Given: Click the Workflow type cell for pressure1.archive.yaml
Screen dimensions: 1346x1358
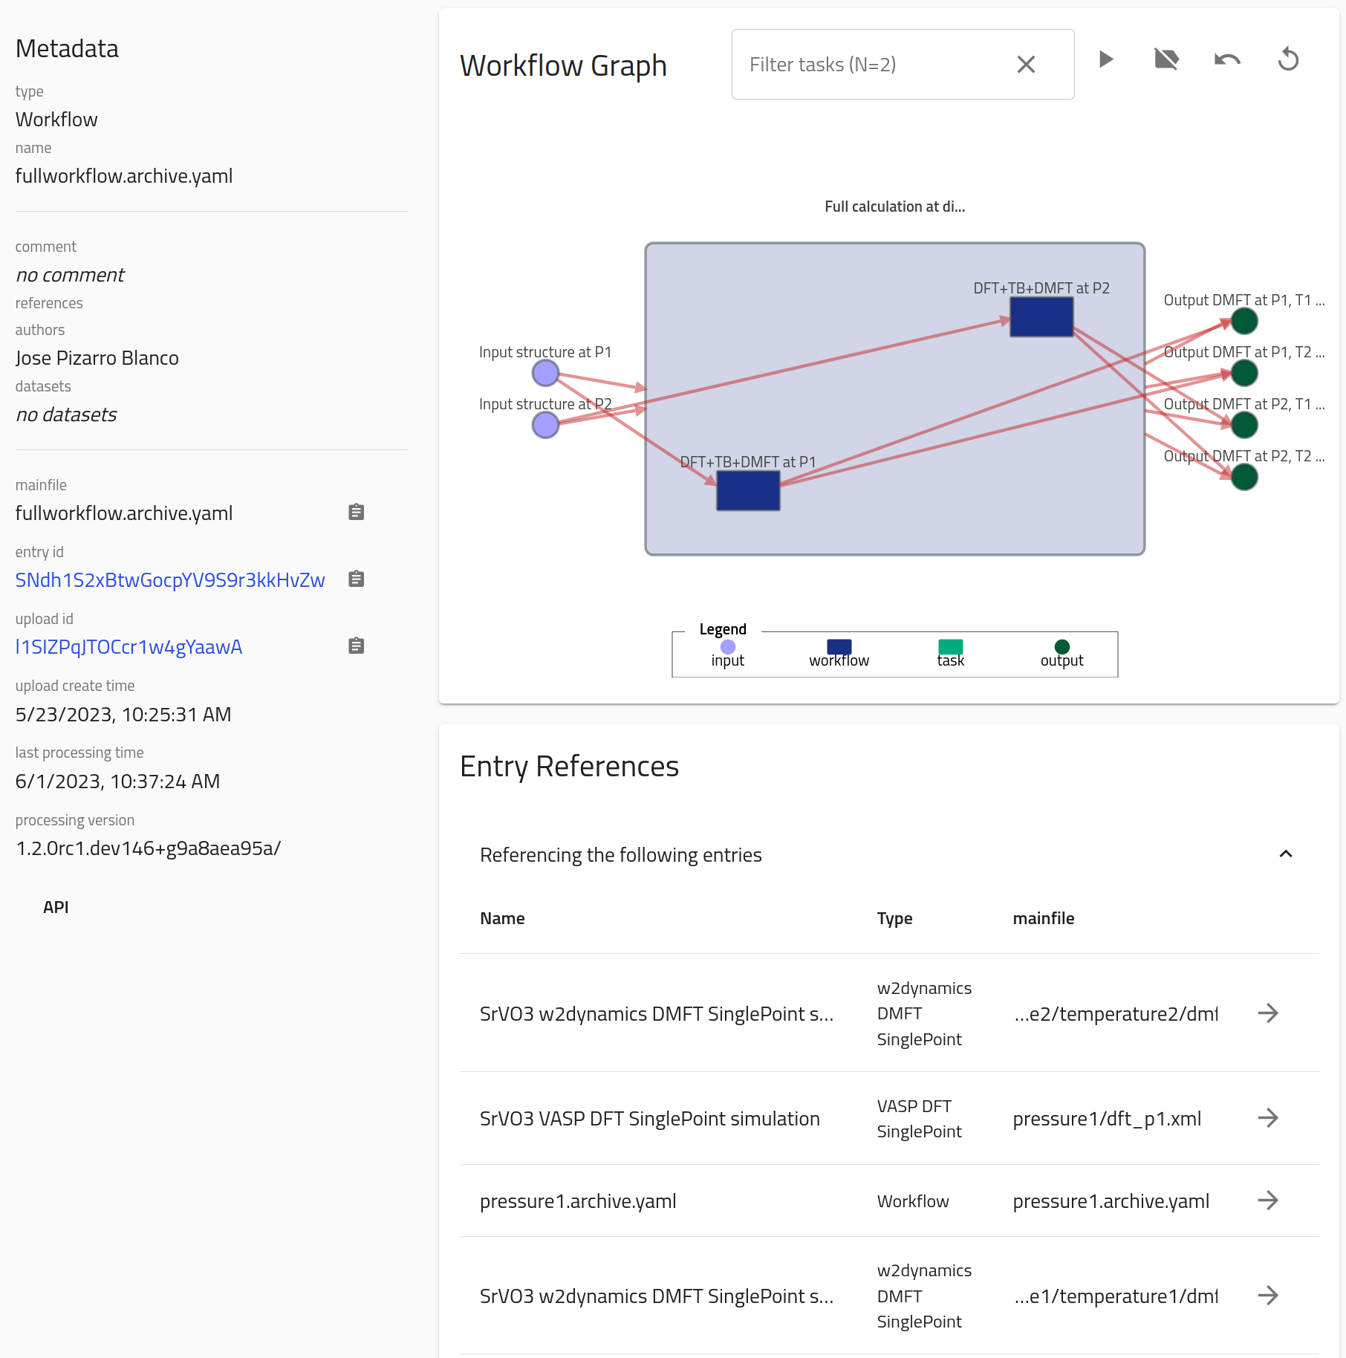Looking at the screenshot, I should pos(913,1201).
